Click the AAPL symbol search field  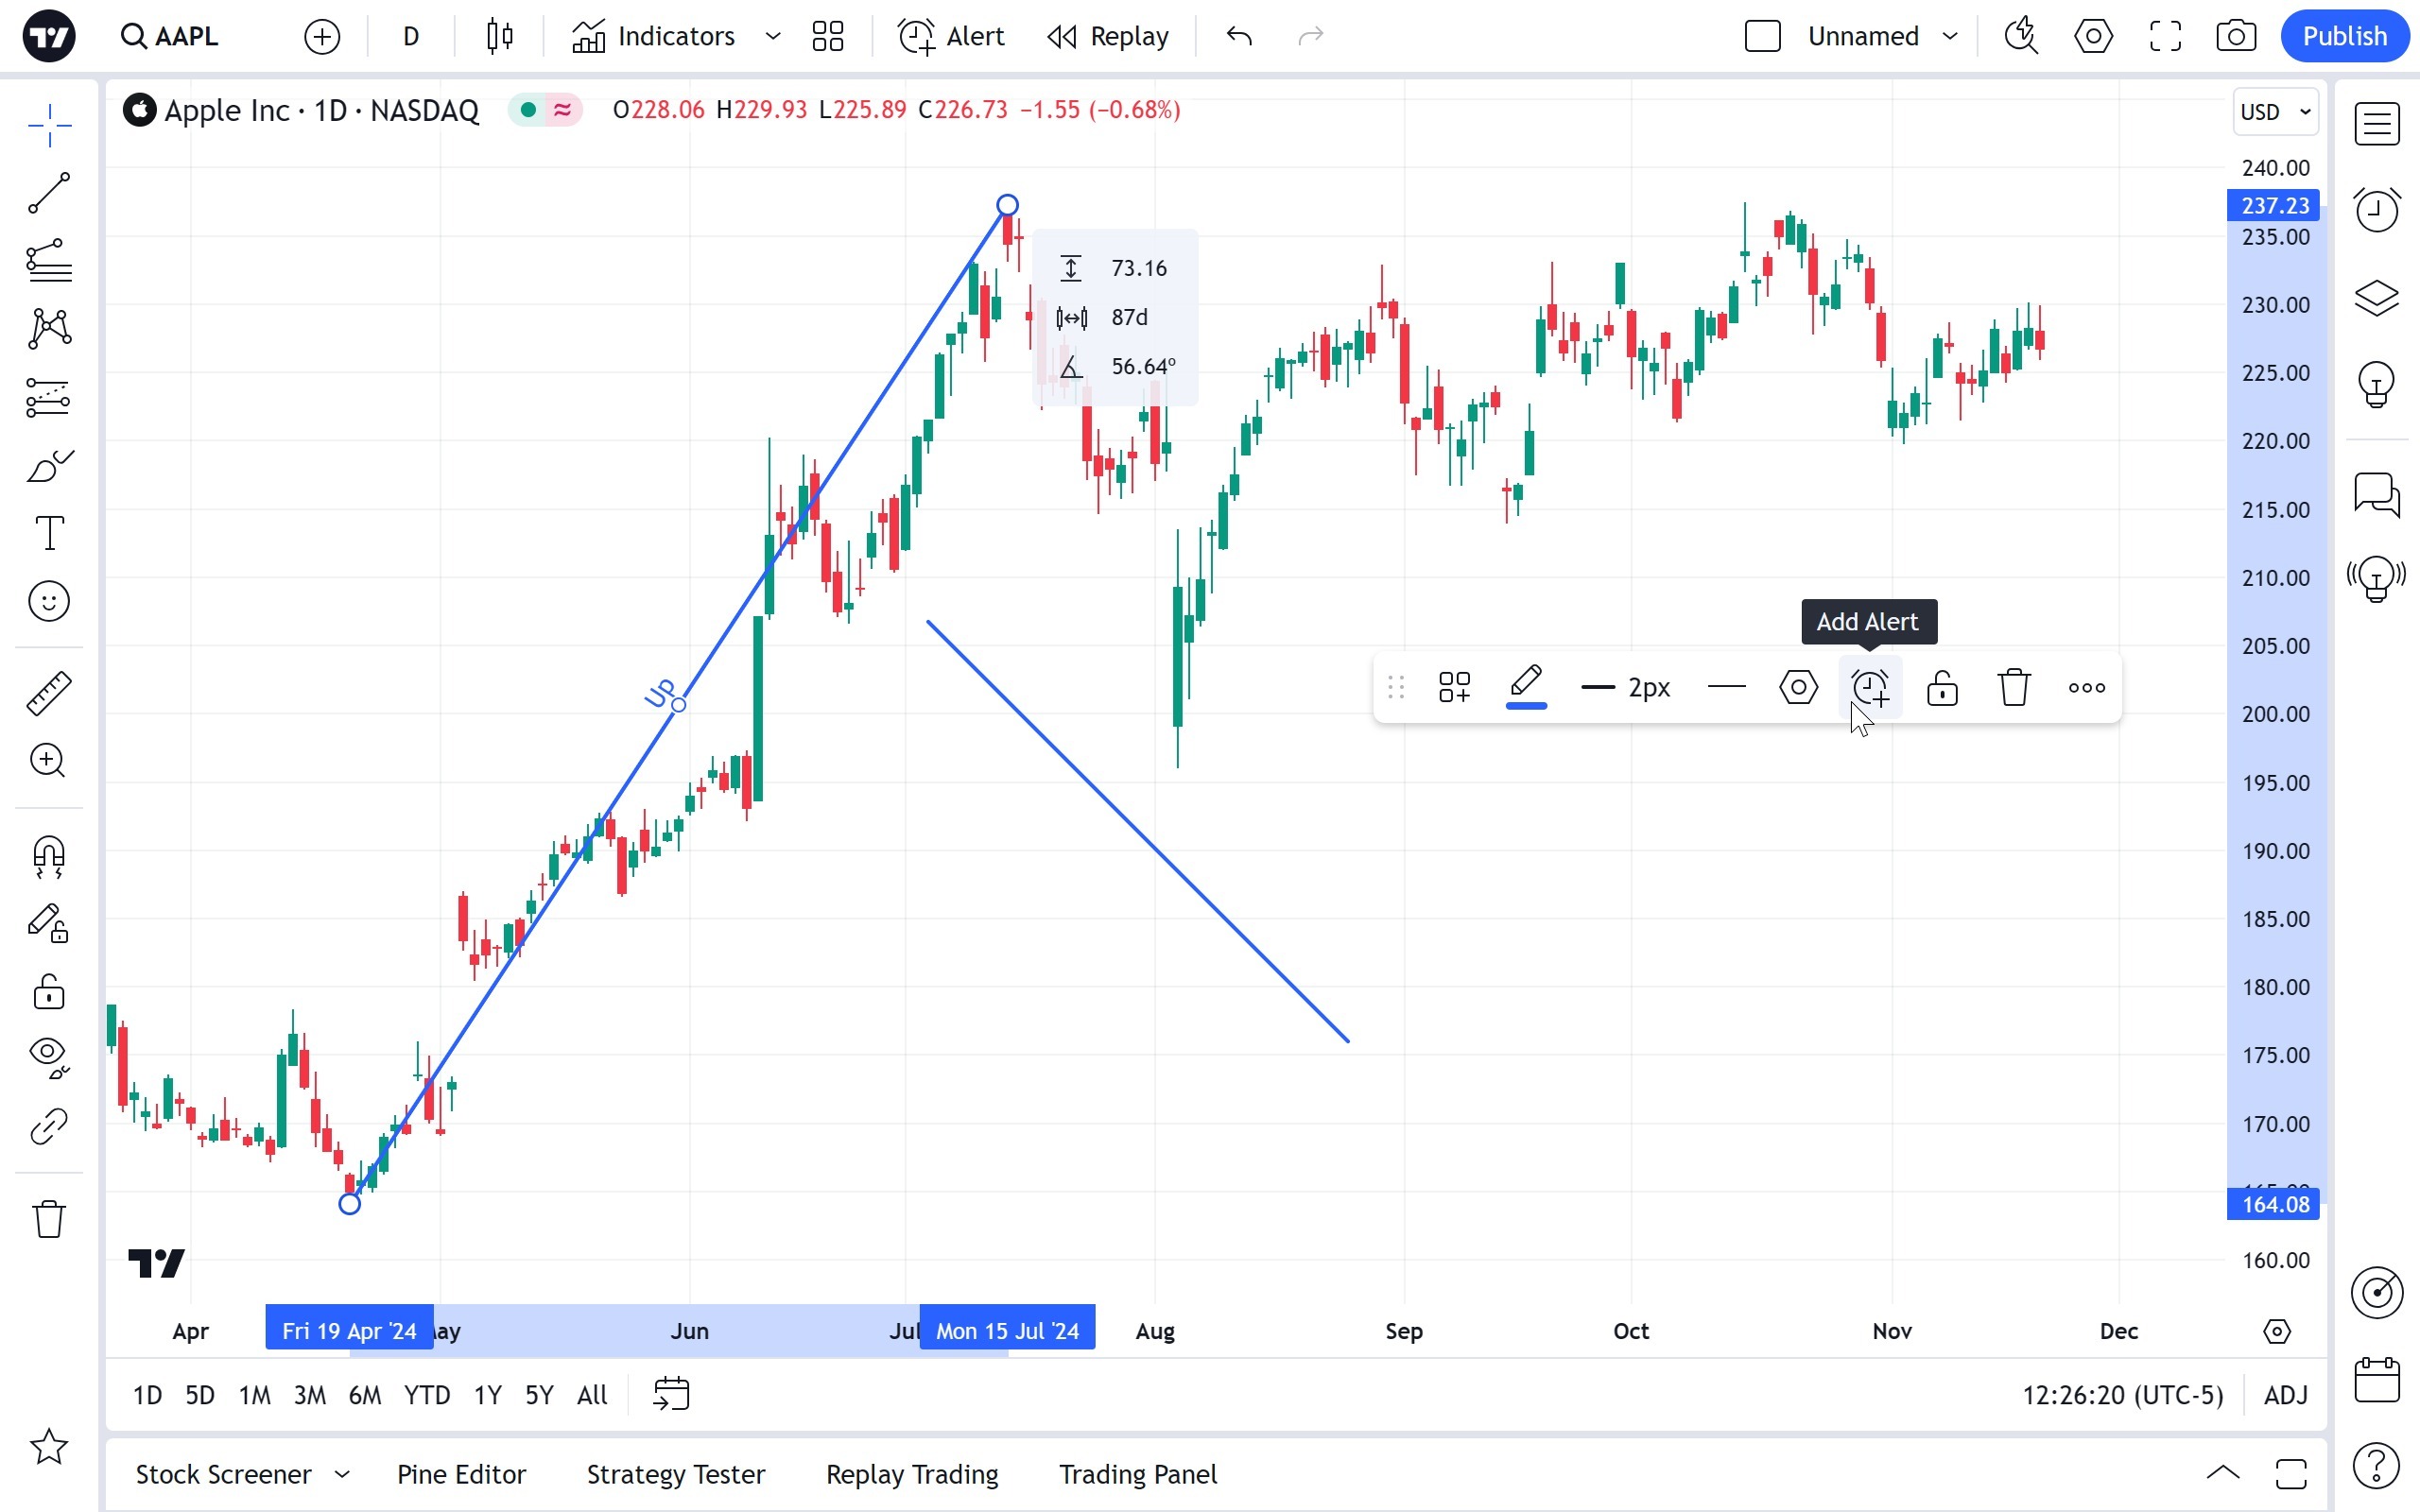170,37
